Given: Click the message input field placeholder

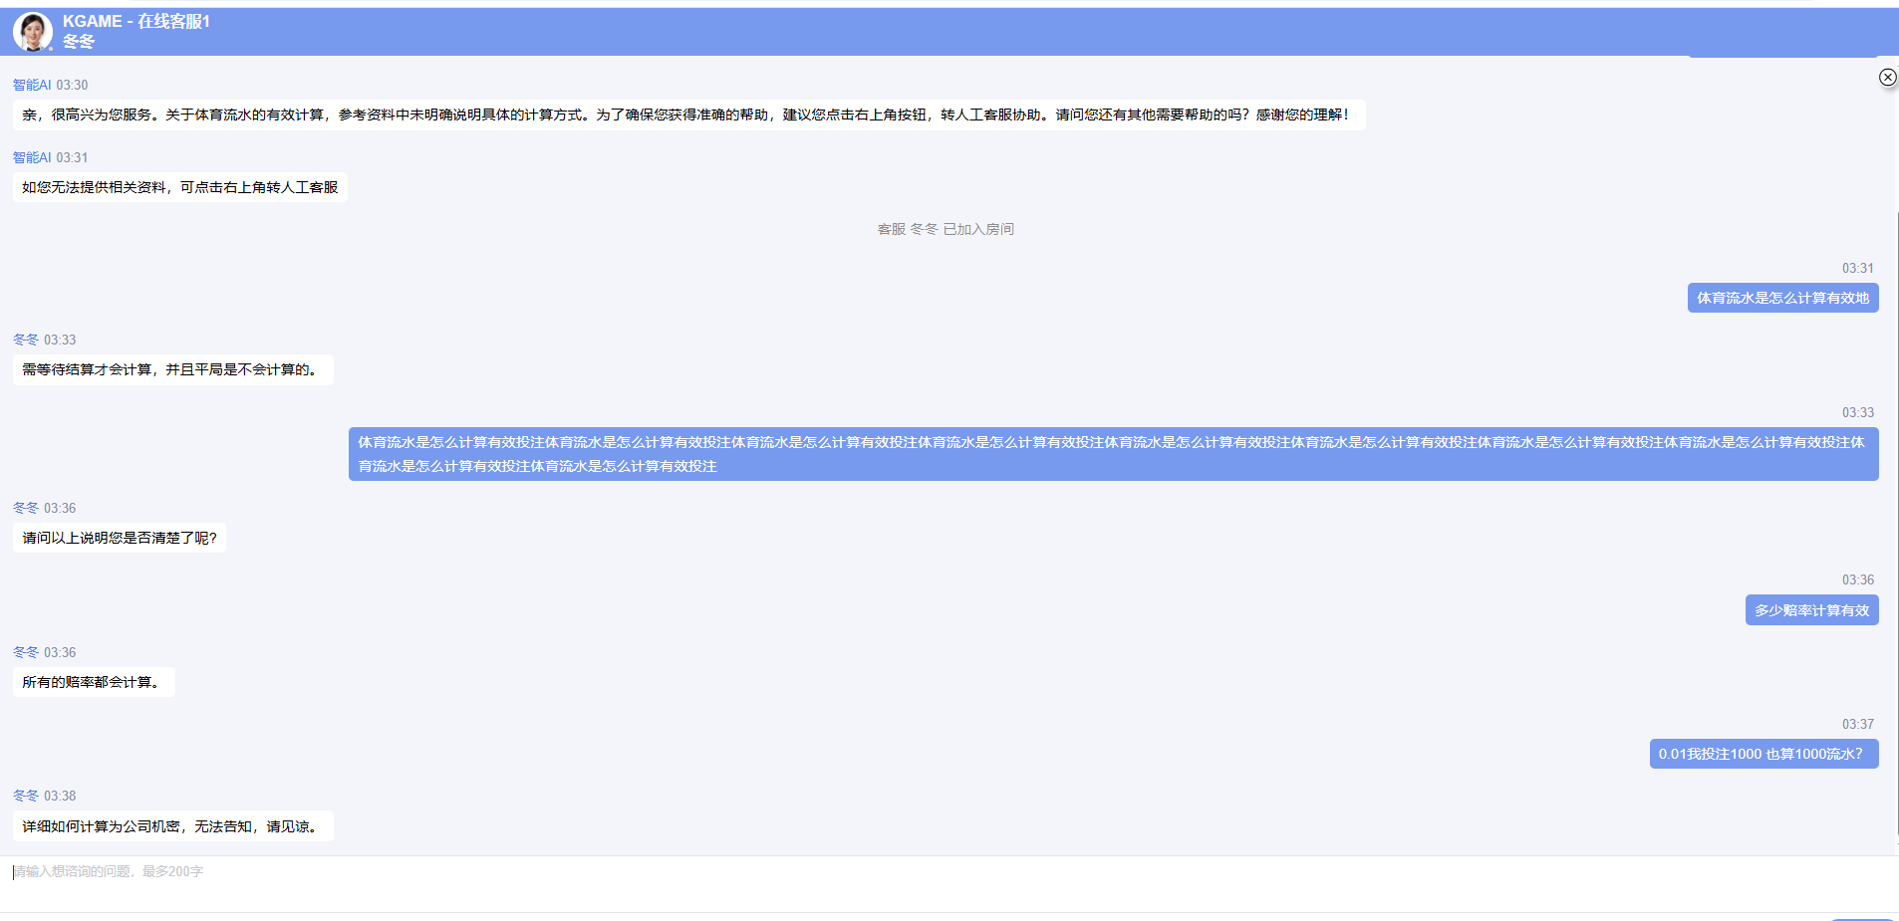Looking at the screenshot, I should (x=109, y=872).
